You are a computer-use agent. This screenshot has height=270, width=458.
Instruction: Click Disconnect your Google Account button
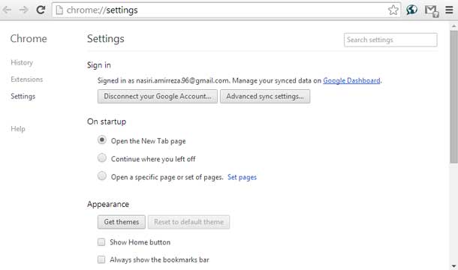coord(158,96)
